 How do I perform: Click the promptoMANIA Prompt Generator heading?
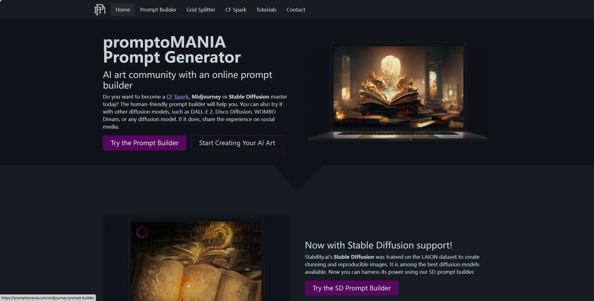pyautogui.click(x=172, y=50)
